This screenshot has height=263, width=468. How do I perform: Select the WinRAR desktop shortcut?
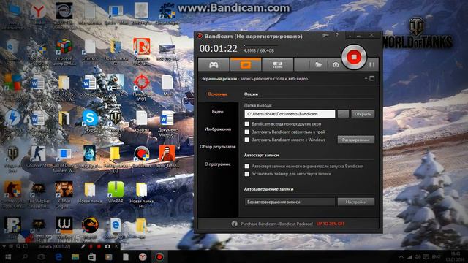116,192
